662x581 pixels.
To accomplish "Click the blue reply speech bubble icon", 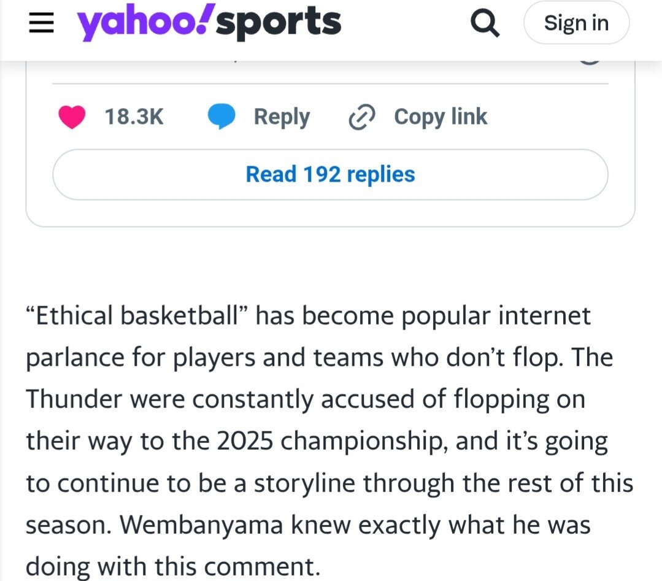I will coord(221,117).
